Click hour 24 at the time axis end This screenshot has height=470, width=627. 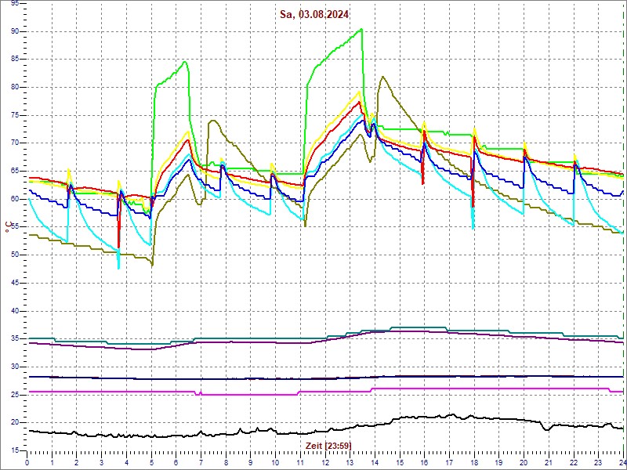622,463
